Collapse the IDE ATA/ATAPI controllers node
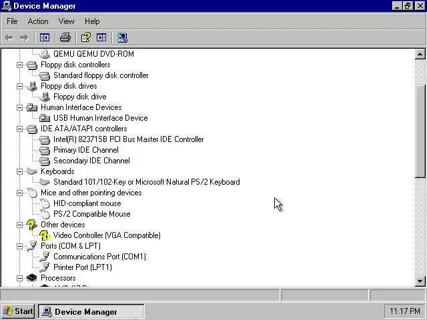 click(19, 129)
